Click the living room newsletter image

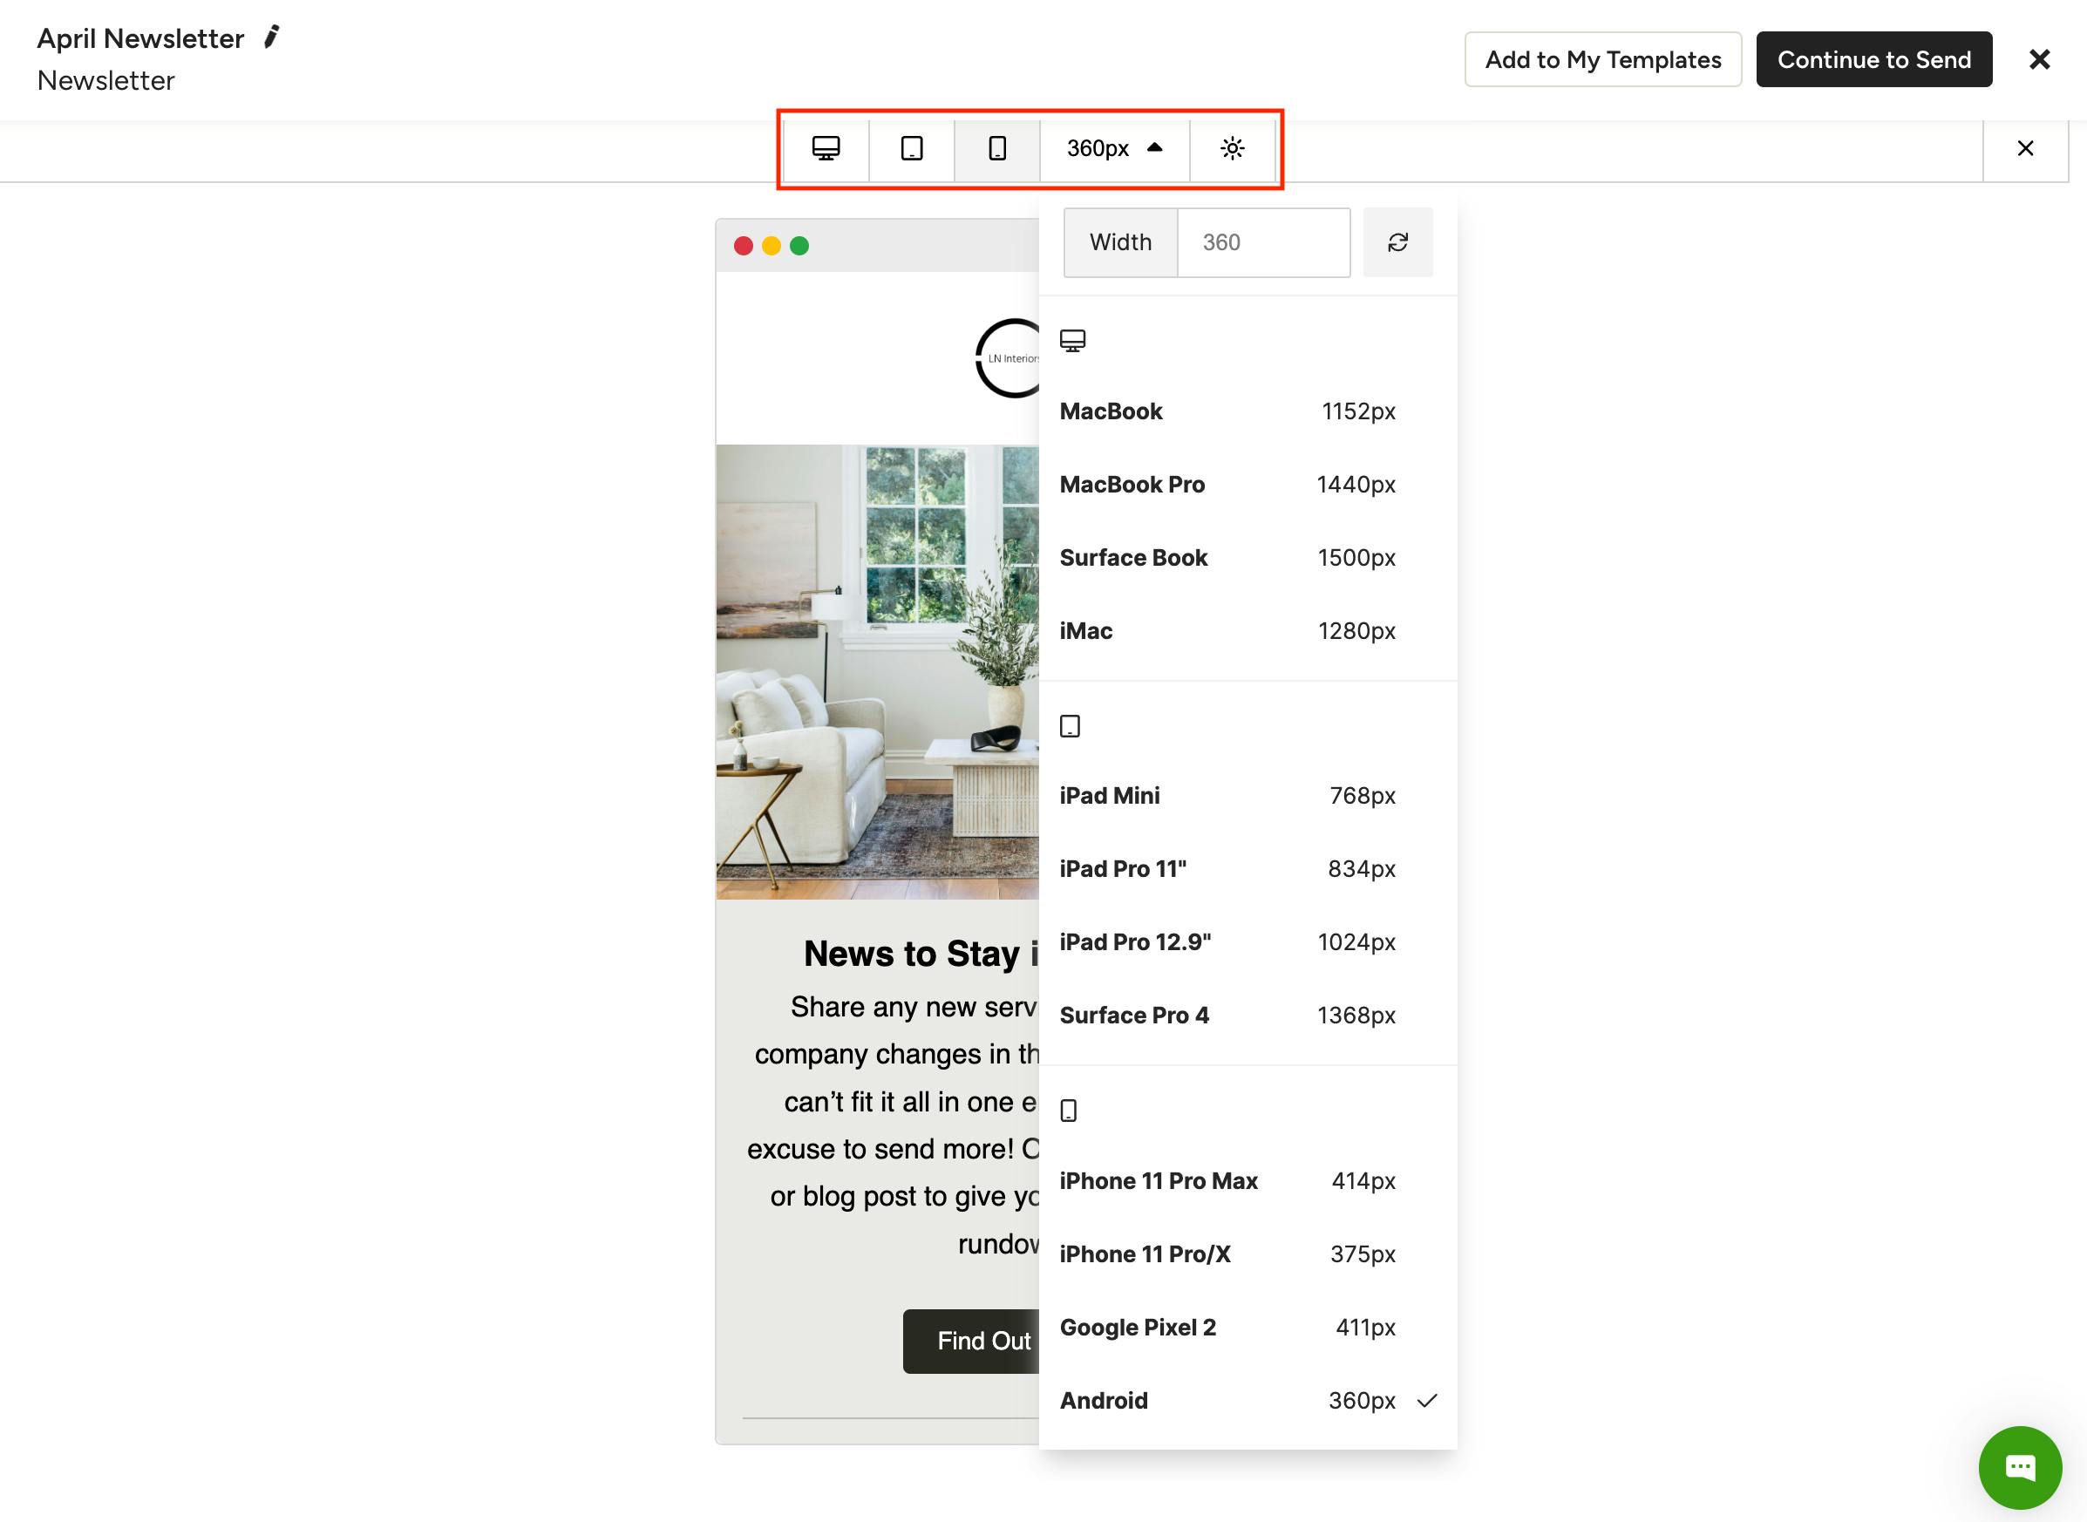point(877,671)
